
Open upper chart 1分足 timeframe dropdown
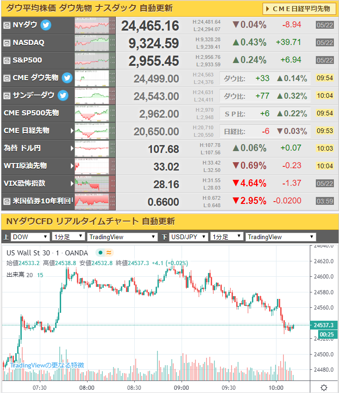(x=69, y=237)
